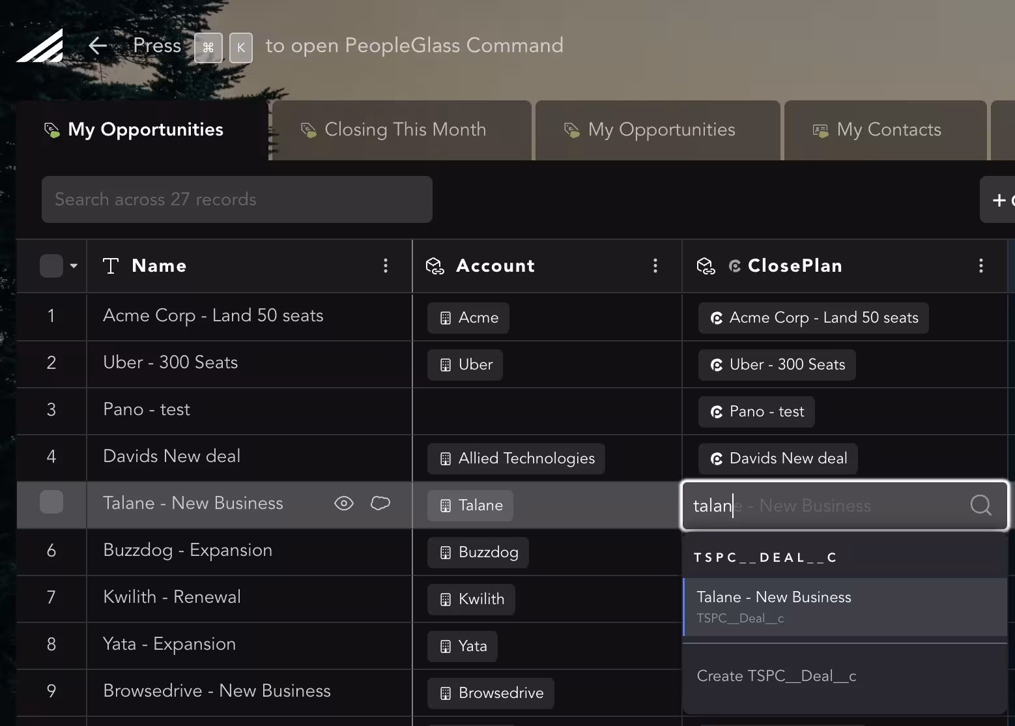This screenshot has height=726, width=1015.
Task: Open the Account column options menu
Action: click(655, 265)
